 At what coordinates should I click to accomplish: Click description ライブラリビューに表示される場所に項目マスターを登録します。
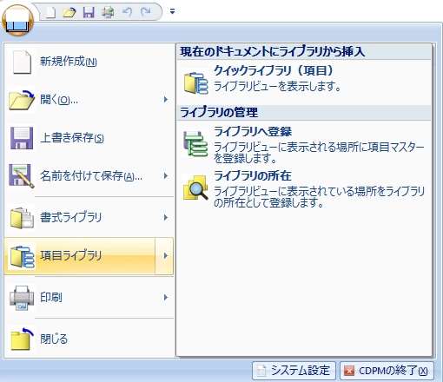point(319,153)
